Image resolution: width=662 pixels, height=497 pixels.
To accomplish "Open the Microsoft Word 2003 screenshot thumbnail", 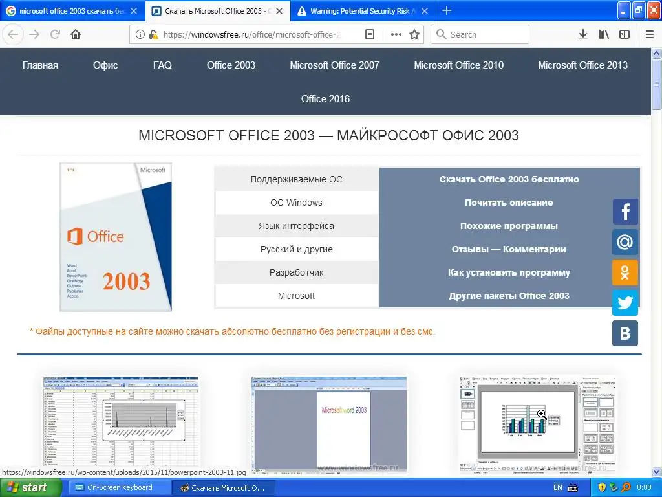I will click(329, 425).
